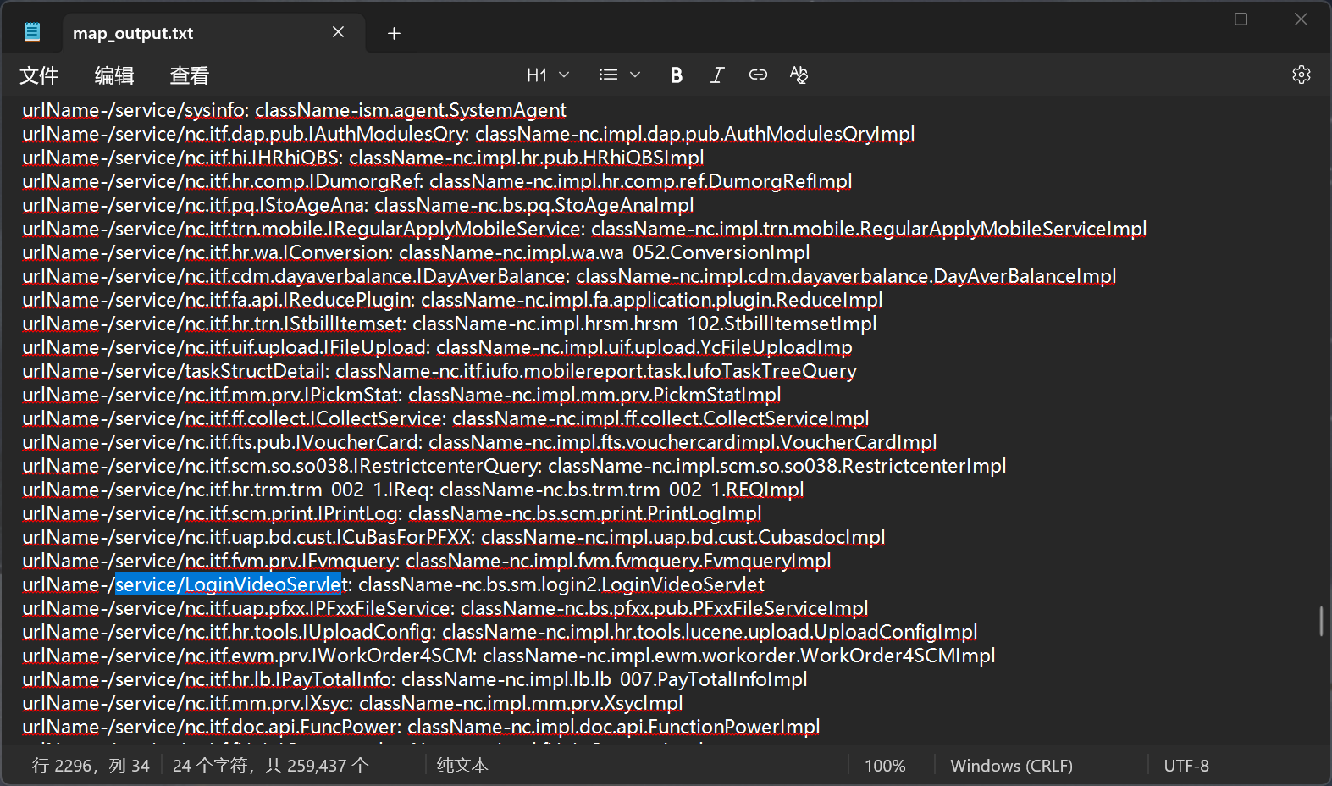Click the line with ConversionImpl
The width and height of the screenshot is (1332, 786).
pyautogui.click(x=416, y=252)
